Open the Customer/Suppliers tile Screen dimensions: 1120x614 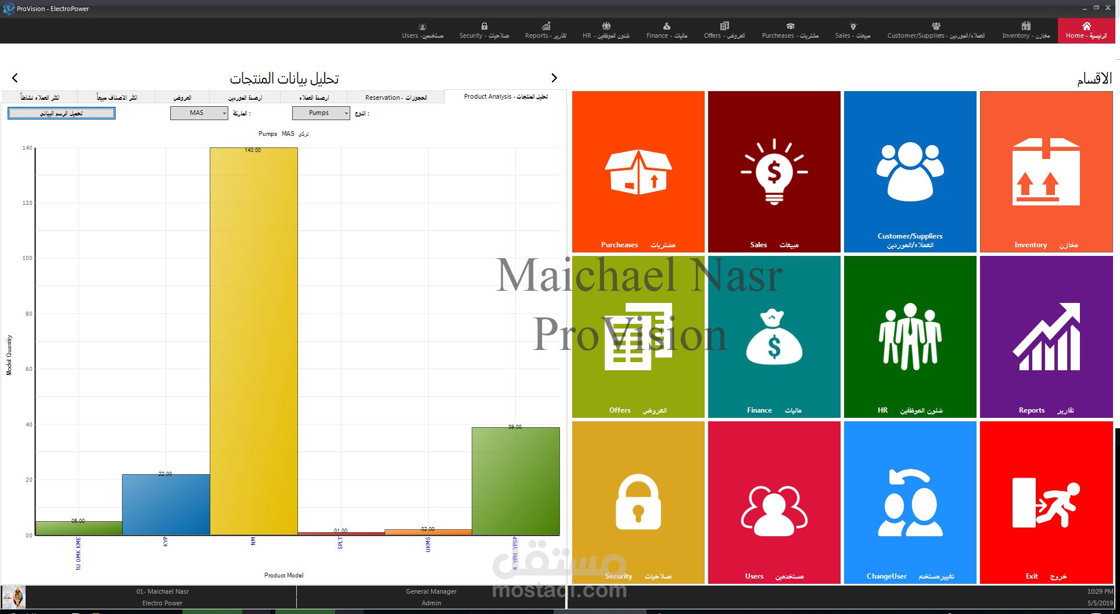pyautogui.click(x=910, y=171)
